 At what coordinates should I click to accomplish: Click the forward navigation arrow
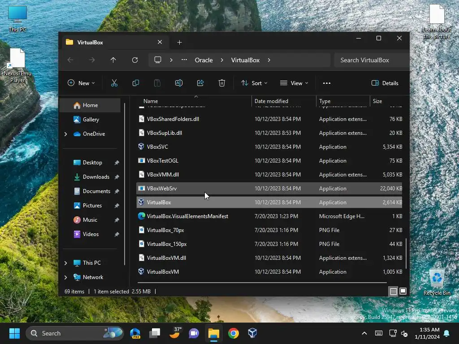[92, 60]
